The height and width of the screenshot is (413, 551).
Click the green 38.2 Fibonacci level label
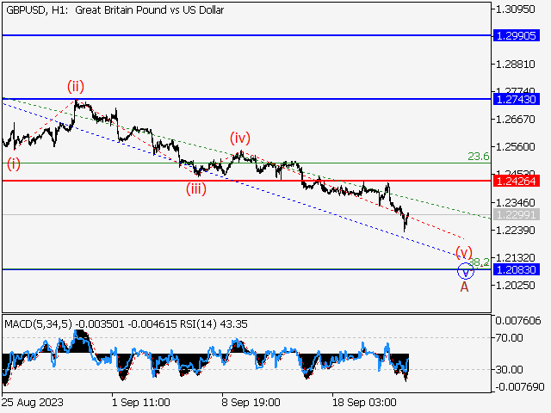pos(480,262)
